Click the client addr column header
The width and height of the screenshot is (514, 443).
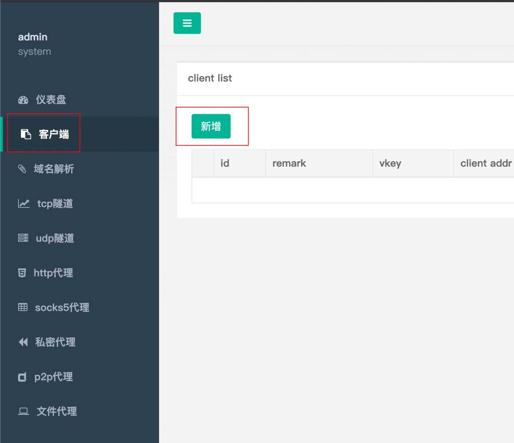click(x=485, y=163)
